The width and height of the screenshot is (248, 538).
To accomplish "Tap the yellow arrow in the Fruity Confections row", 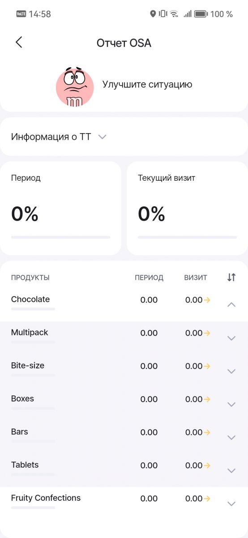I will pos(207,499).
